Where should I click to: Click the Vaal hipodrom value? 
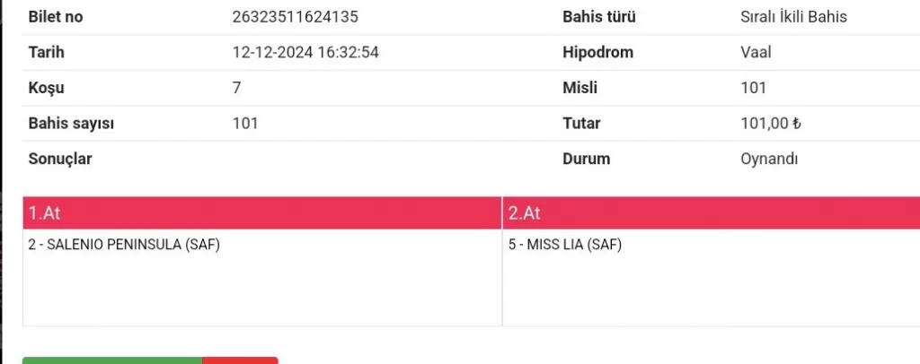(x=750, y=52)
